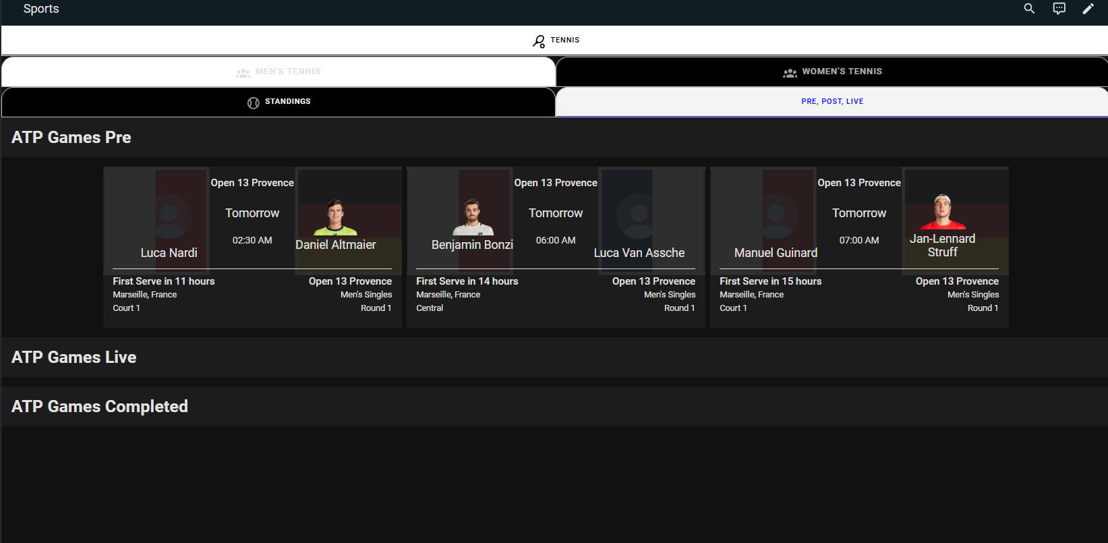Click the tennis racket icon

[539, 41]
